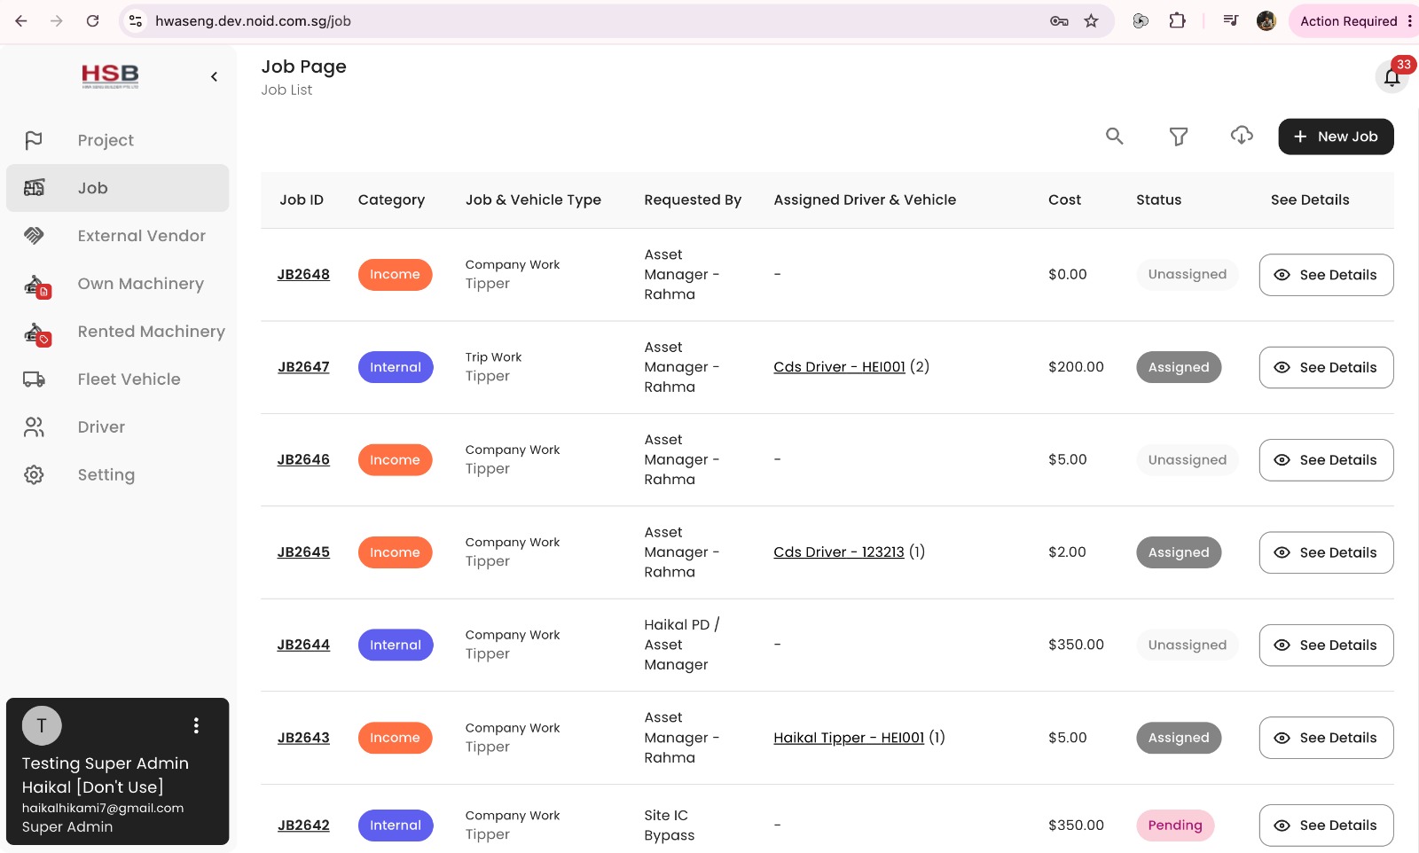The image size is (1419, 853).
Task: Click the browser address bar URL
Action: pyautogui.click(x=254, y=21)
